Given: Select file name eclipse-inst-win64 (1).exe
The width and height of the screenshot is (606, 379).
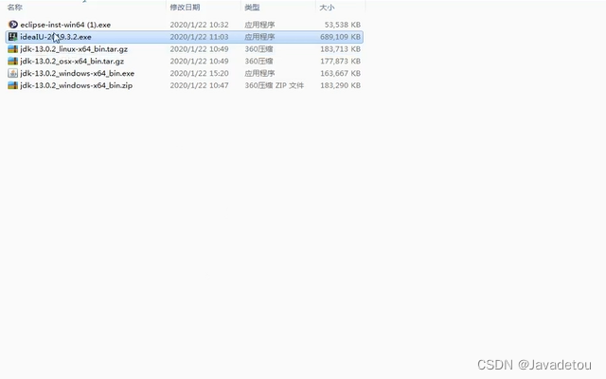Looking at the screenshot, I should coord(65,25).
